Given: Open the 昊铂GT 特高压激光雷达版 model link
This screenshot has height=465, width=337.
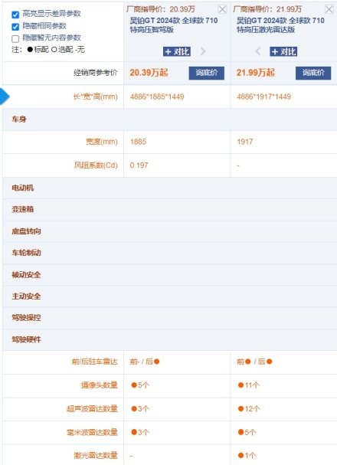Looking at the screenshot, I should pyautogui.click(x=280, y=25).
